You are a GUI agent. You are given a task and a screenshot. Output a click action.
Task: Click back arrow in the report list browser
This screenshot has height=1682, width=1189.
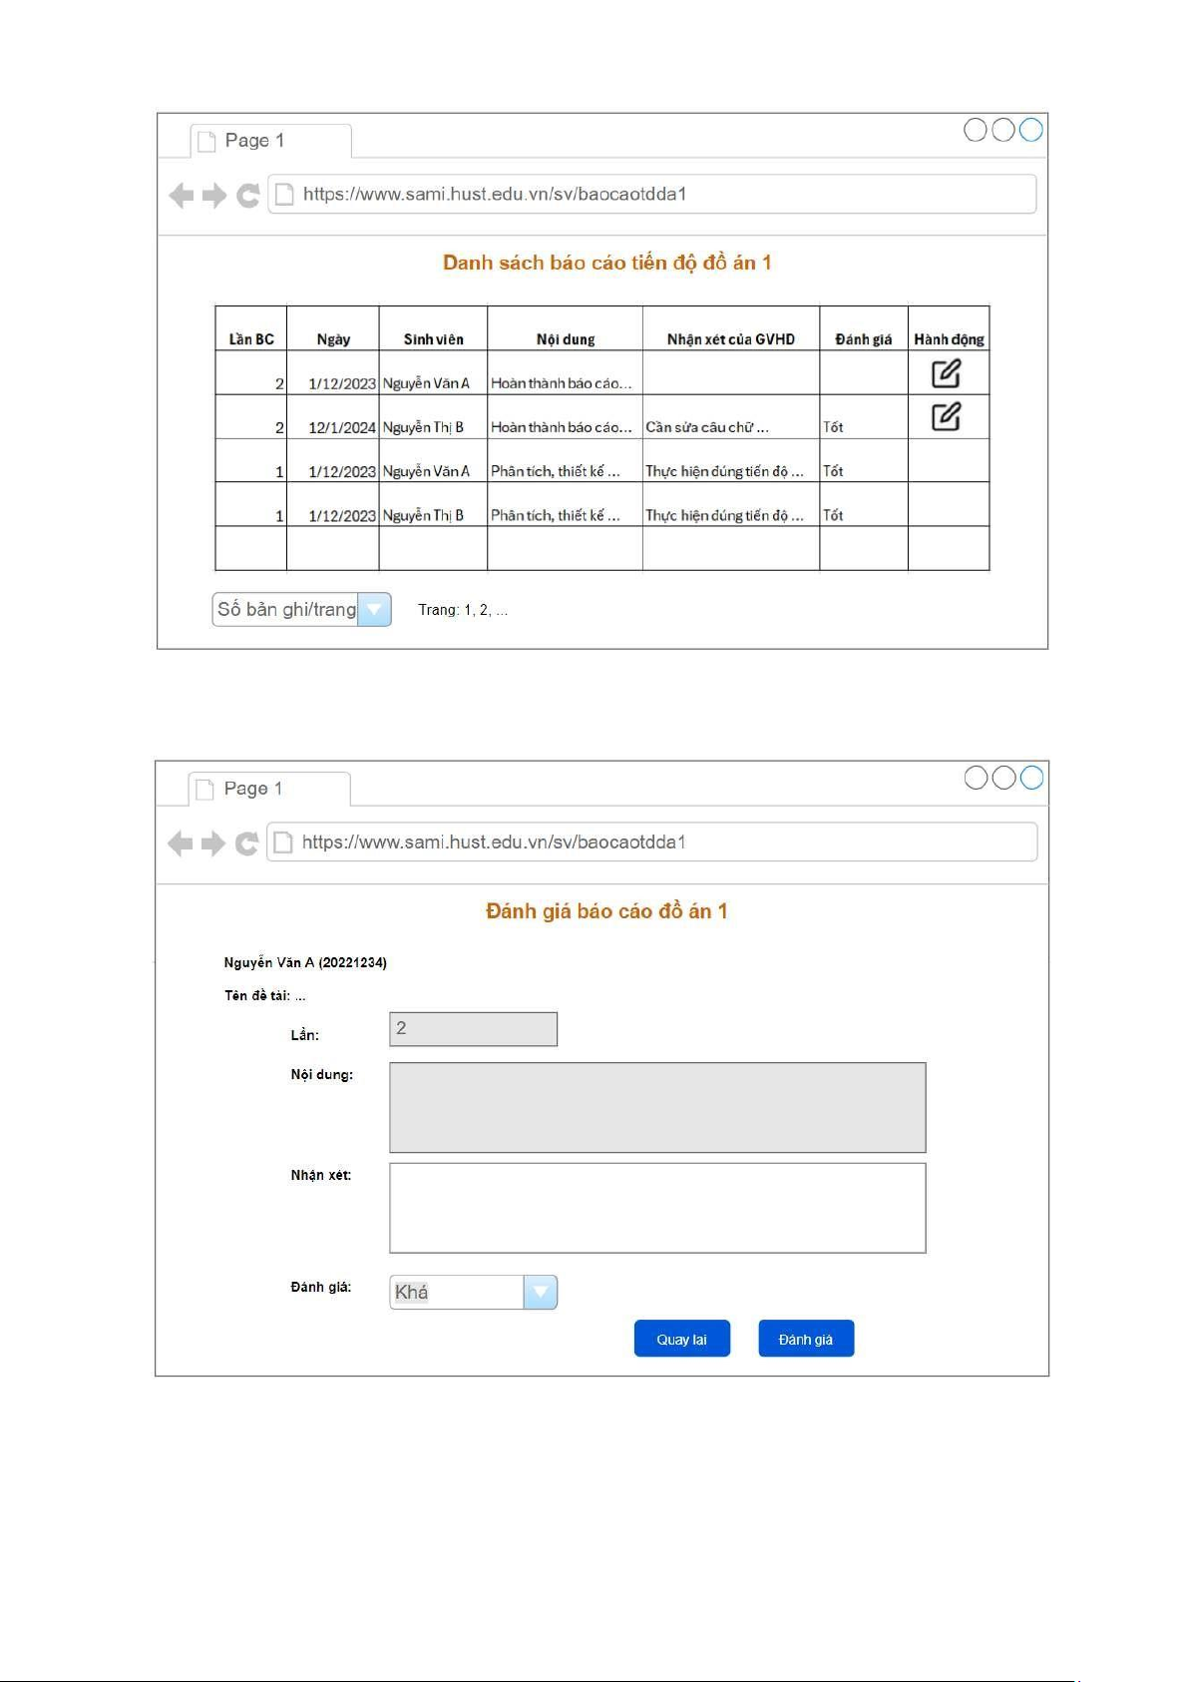click(x=182, y=196)
